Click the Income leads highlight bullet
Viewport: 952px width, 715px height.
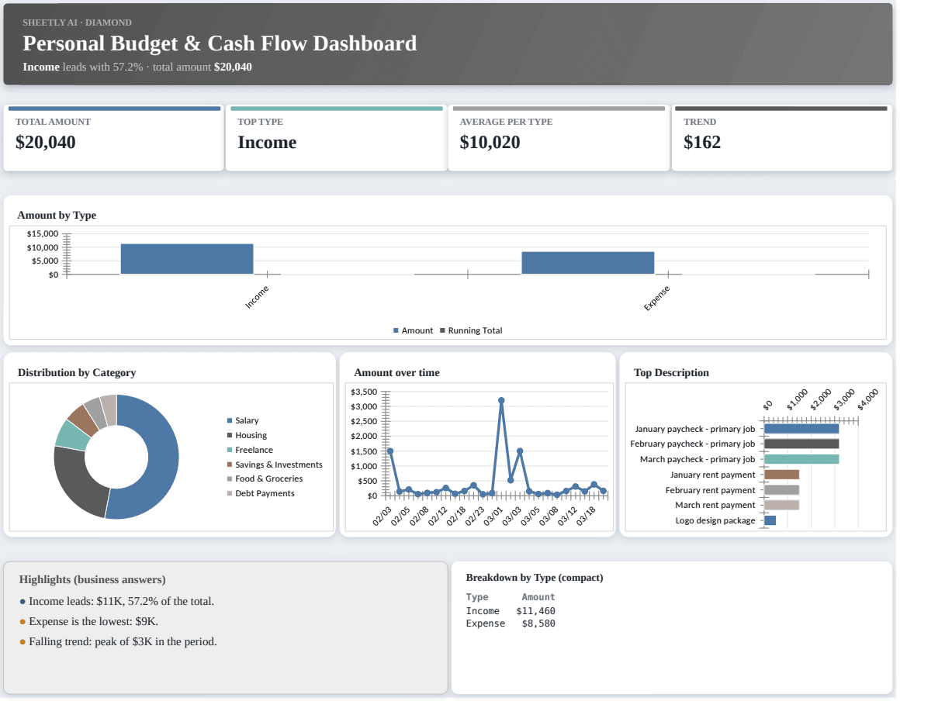click(x=116, y=601)
